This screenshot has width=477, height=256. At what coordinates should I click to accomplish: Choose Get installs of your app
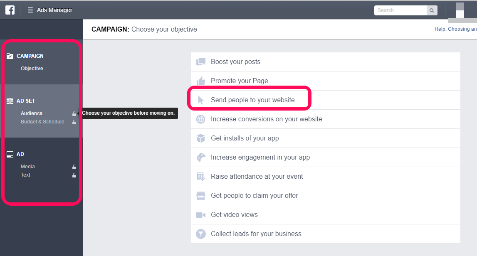click(x=326, y=138)
